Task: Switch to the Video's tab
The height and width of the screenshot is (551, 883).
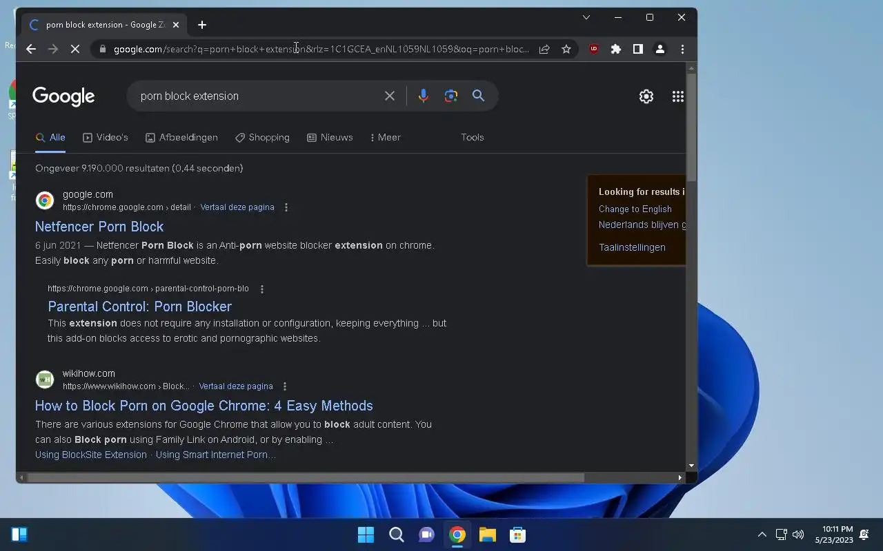Action: pyautogui.click(x=106, y=137)
